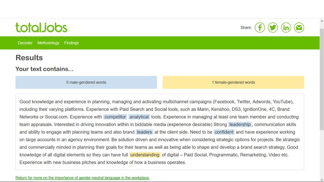Share the results via the email icon

(x=299, y=27)
